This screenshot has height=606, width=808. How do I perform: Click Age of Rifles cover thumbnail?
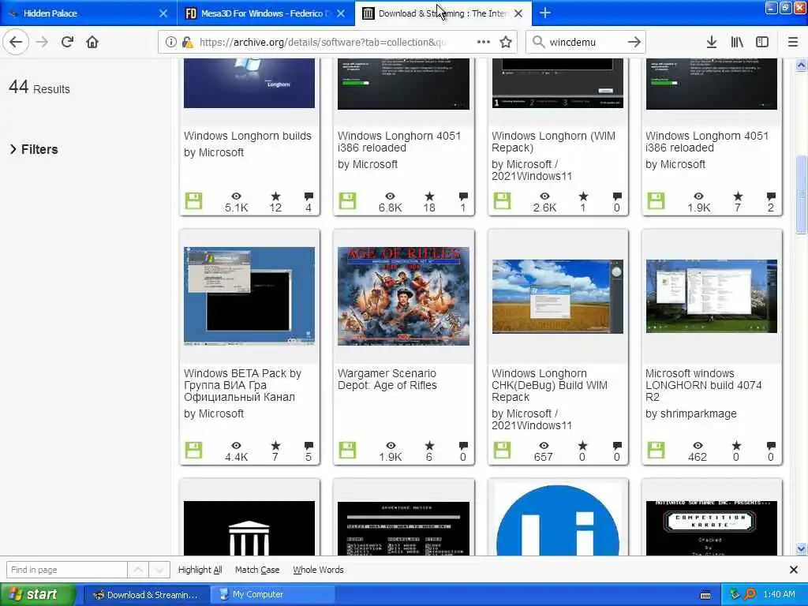click(403, 297)
